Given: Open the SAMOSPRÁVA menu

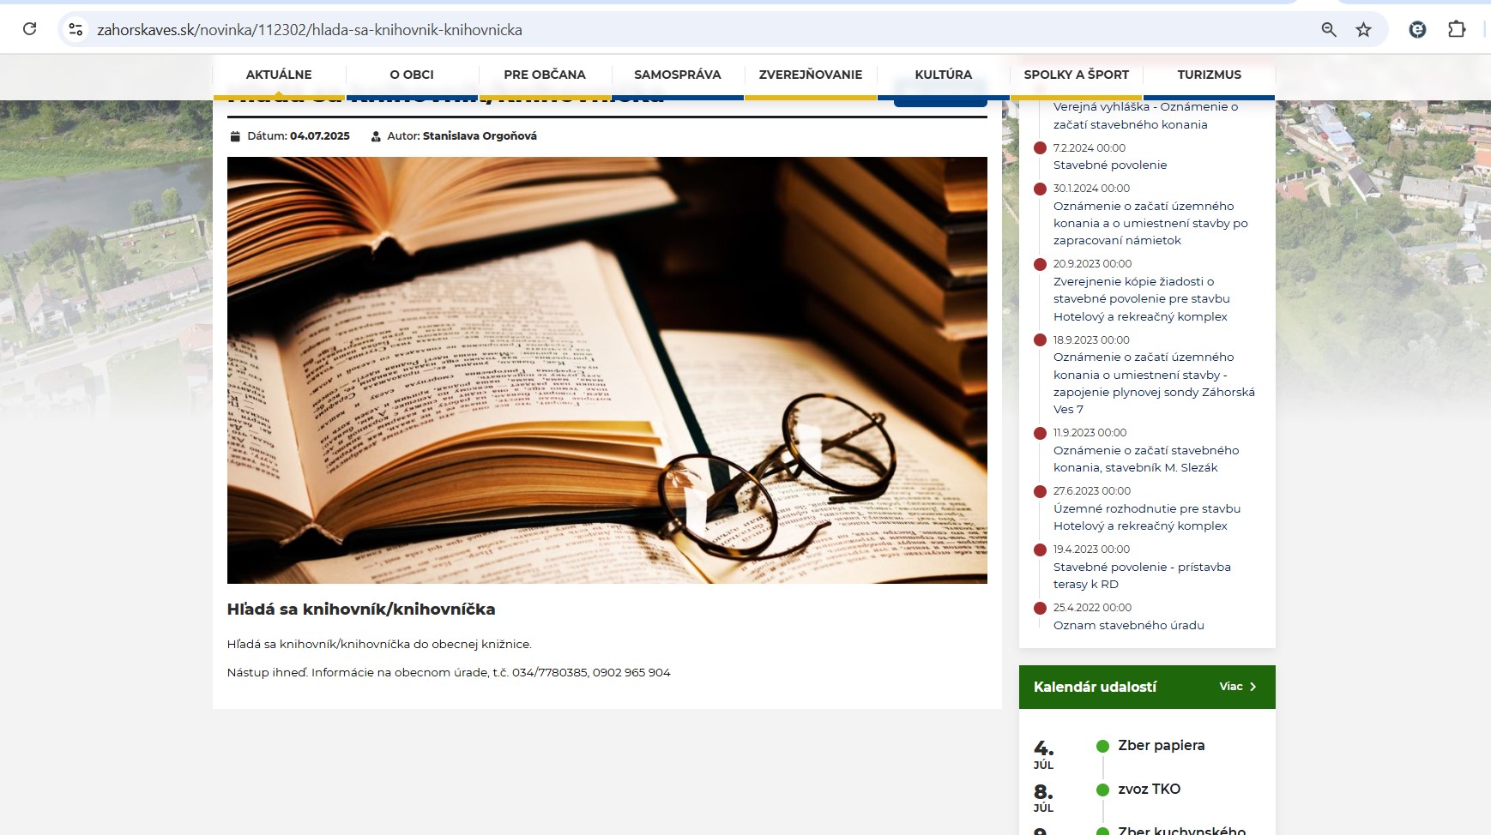Looking at the screenshot, I should coord(678,75).
